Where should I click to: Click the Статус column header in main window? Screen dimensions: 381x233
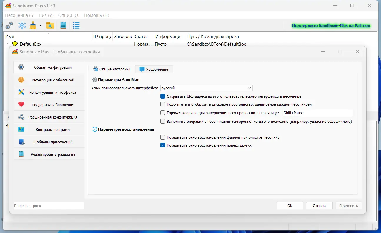(x=144, y=37)
